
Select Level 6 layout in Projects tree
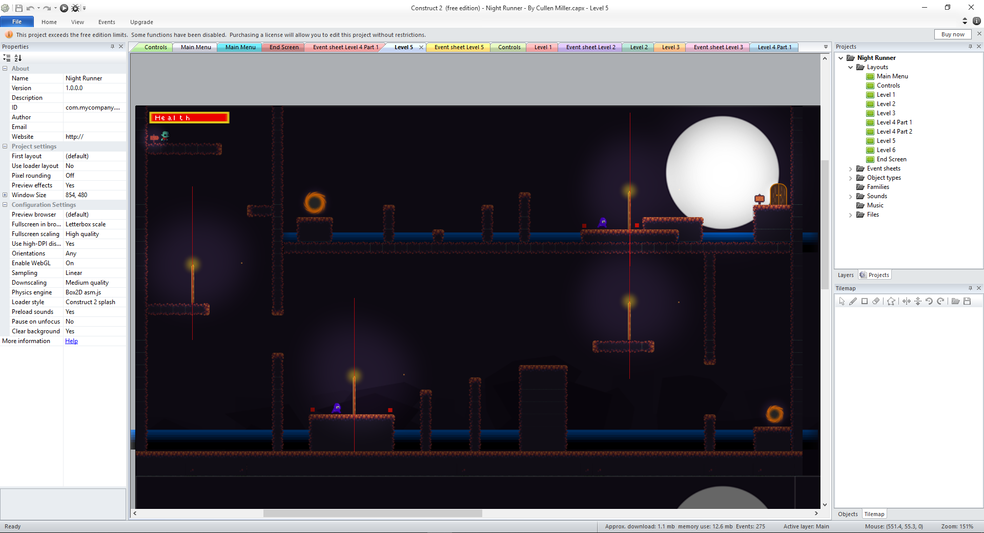click(x=886, y=150)
